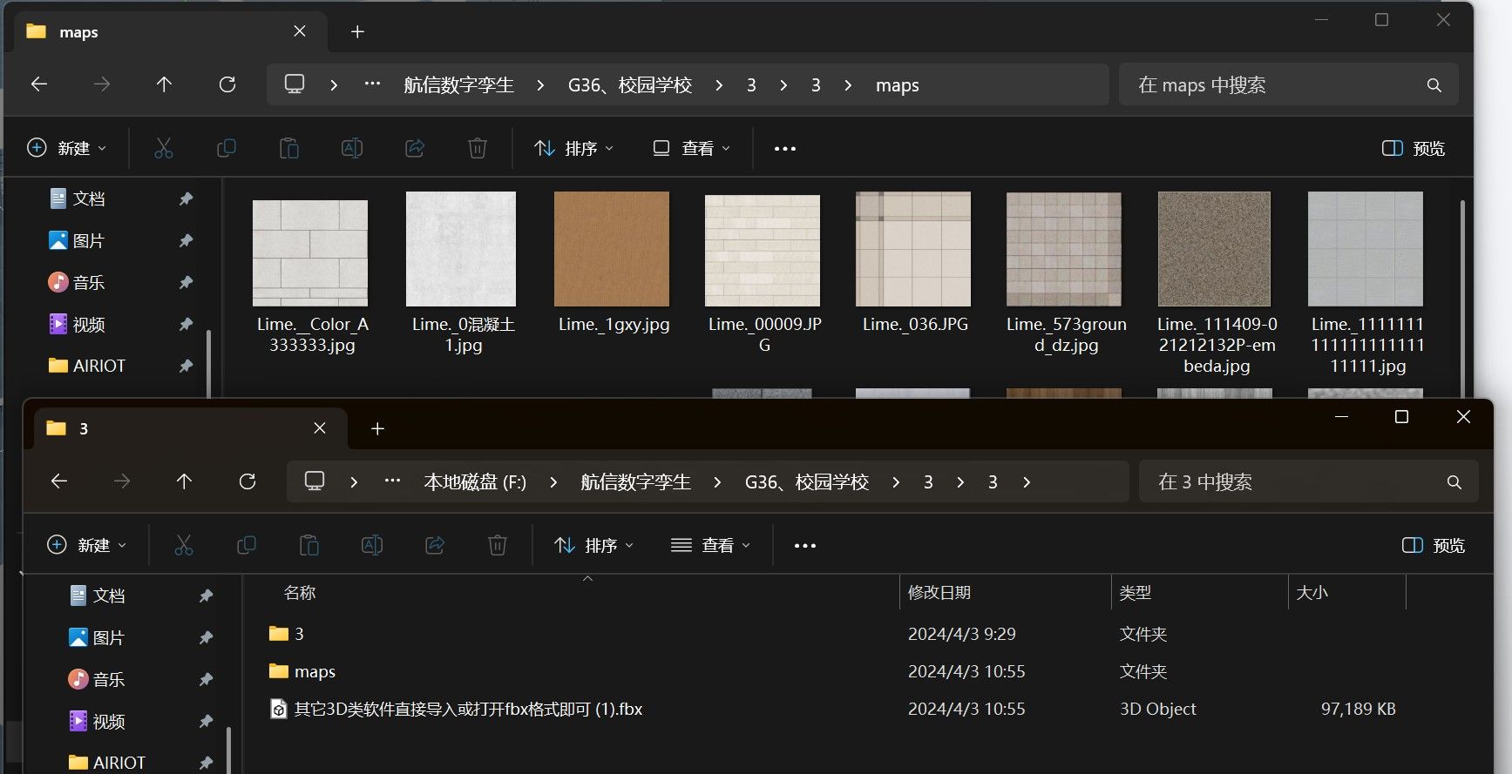
Task: Open the 查看 view dropdown in the maps window
Action: click(x=692, y=148)
